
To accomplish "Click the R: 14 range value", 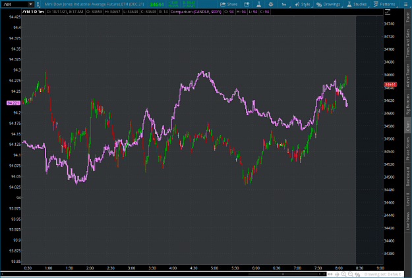I will coord(163,12).
